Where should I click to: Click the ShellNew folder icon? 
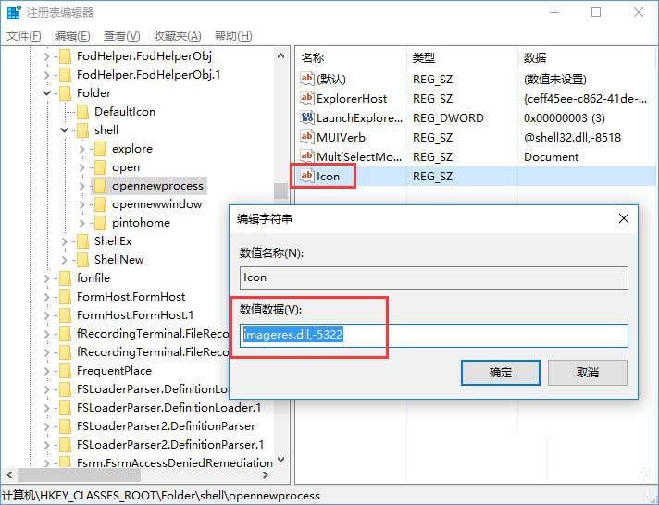[x=83, y=260]
